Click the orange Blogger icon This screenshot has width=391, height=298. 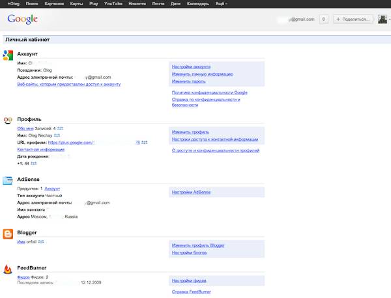click(x=8, y=234)
